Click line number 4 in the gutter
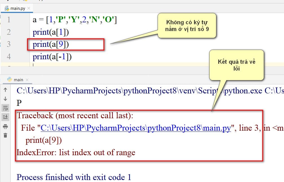 click(9, 56)
